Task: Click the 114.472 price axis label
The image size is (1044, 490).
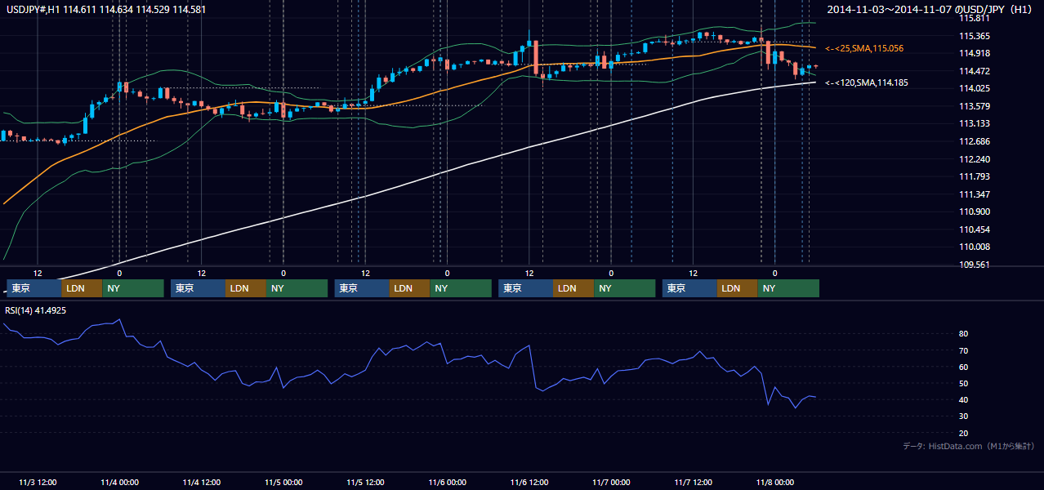Action: point(974,71)
